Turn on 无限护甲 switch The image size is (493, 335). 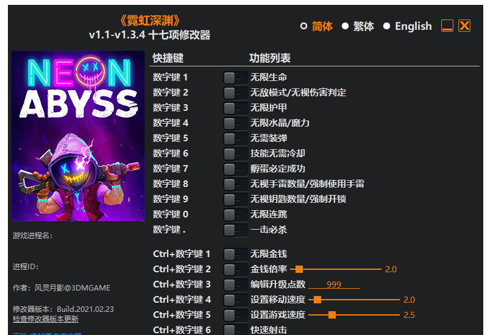pyautogui.click(x=235, y=108)
